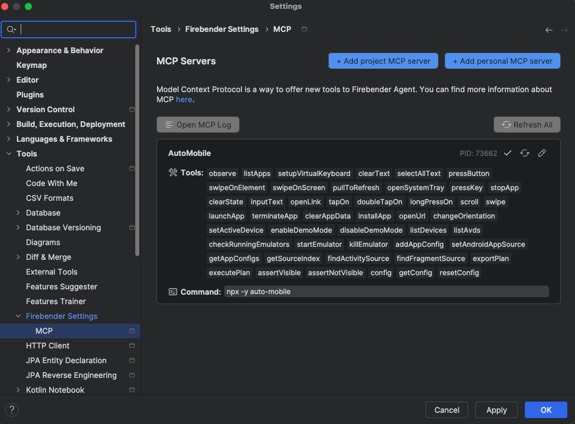Select Code With Me settings
Image resolution: width=575 pixels, height=424 pixels.
click(x=52, y=184)
